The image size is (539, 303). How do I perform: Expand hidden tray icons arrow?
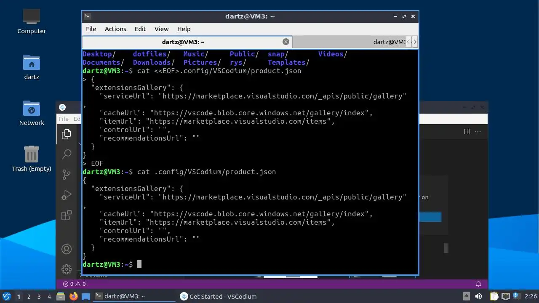466,297
